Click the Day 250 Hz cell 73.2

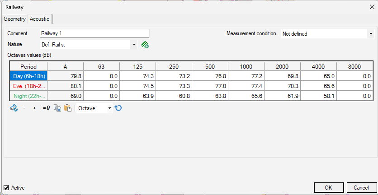pyautogui.click(x=174, y=76)
